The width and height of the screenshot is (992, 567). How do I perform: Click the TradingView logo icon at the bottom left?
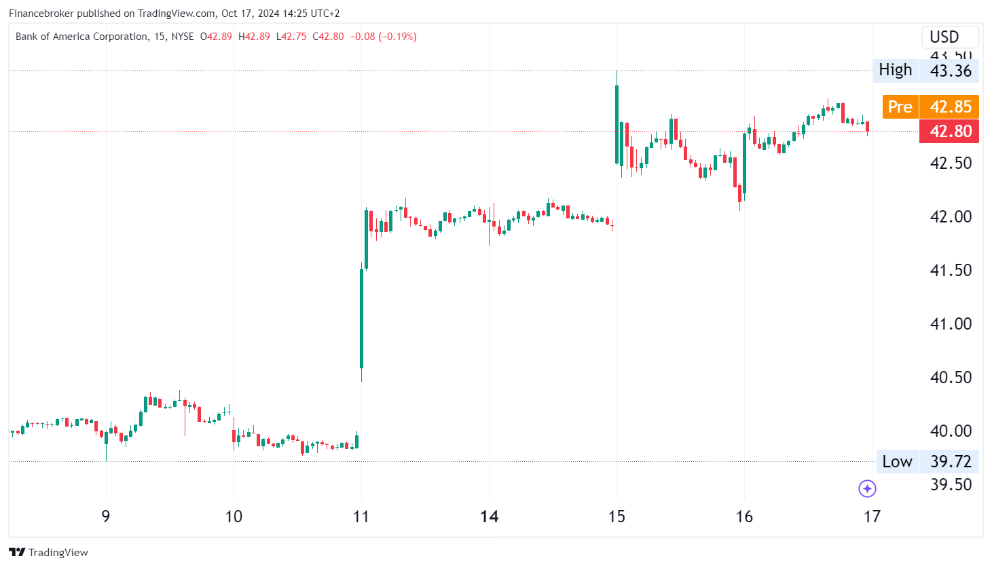click(17, 552)
